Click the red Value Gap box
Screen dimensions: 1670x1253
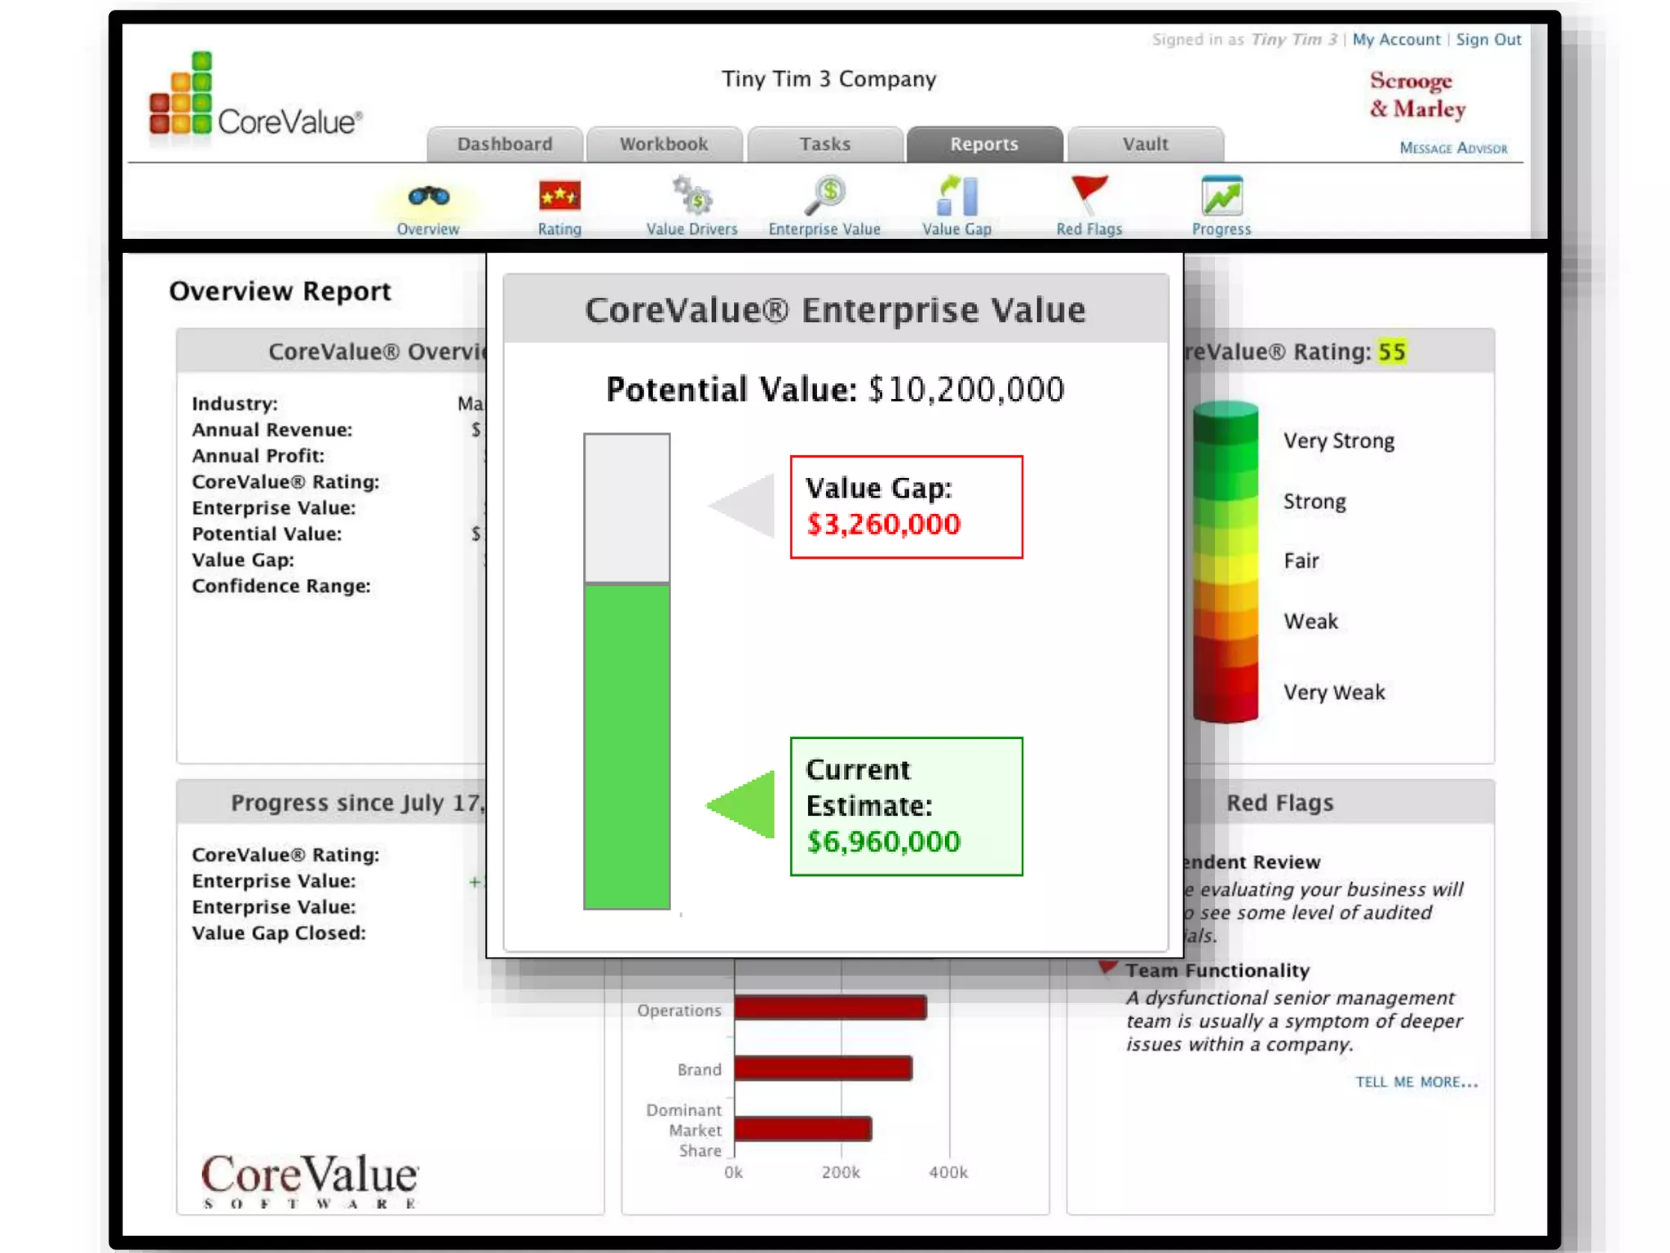tap(906, 507)
